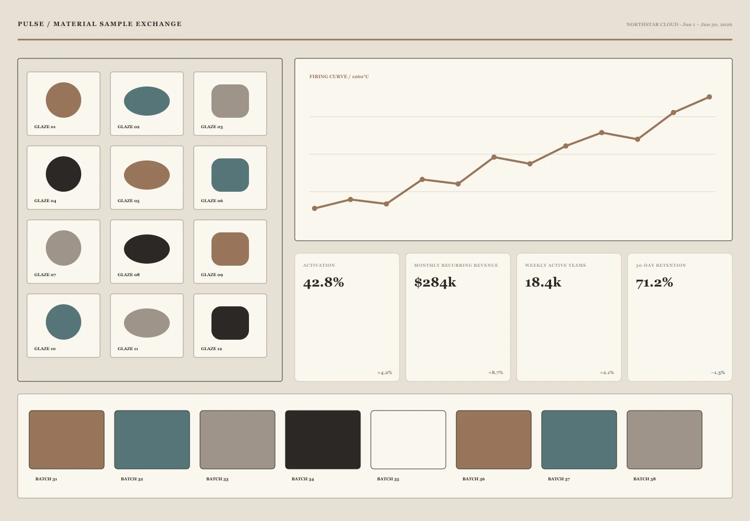Select the 18.4k Weekly Active Teams value
This screenshot has width=750, height=521.
pyautogui.click(x=543, y=282)
